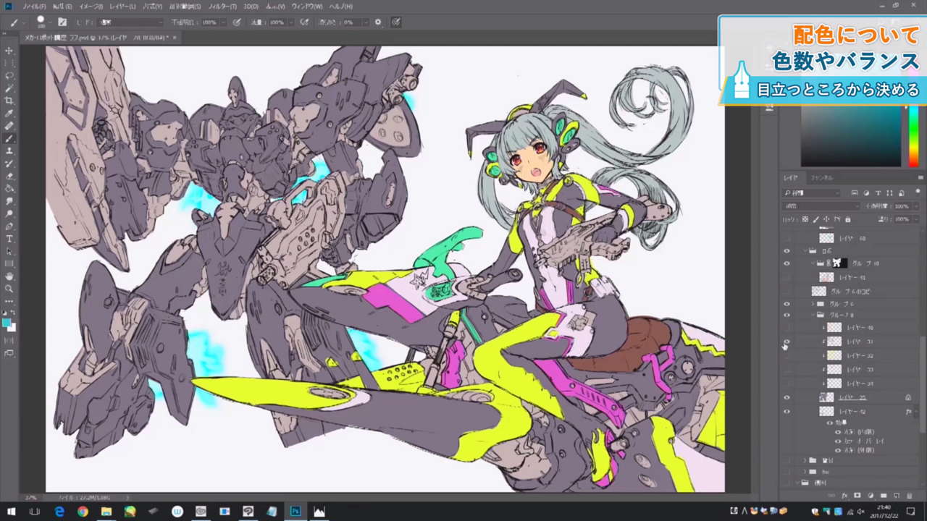Click the layer 33 thumbnail
927x521 pixels.
834,370
